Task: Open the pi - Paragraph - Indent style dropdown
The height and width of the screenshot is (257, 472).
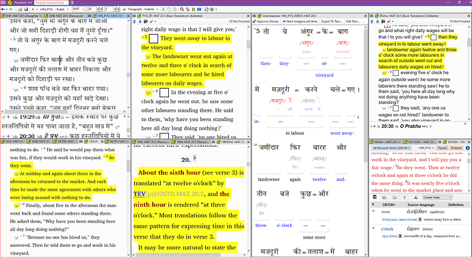Action: pyautogui.click(x=141, y=10)
